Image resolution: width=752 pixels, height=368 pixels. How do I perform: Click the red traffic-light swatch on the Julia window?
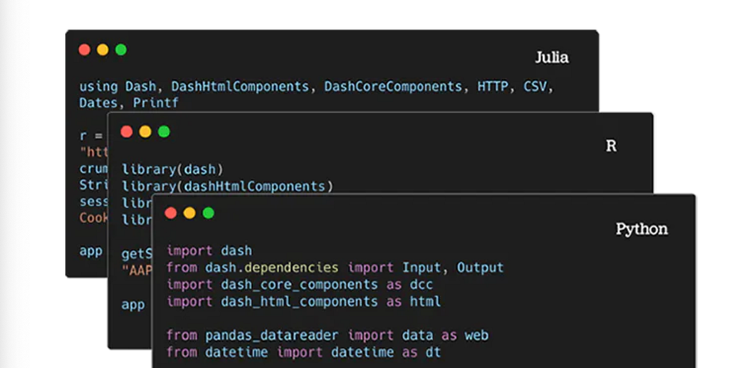point(84,50)
